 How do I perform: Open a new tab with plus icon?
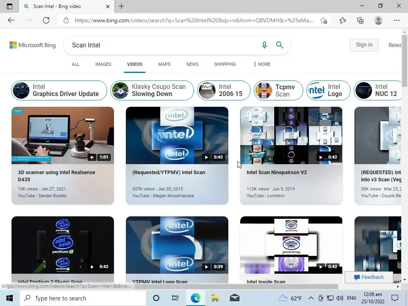point(121,6)
